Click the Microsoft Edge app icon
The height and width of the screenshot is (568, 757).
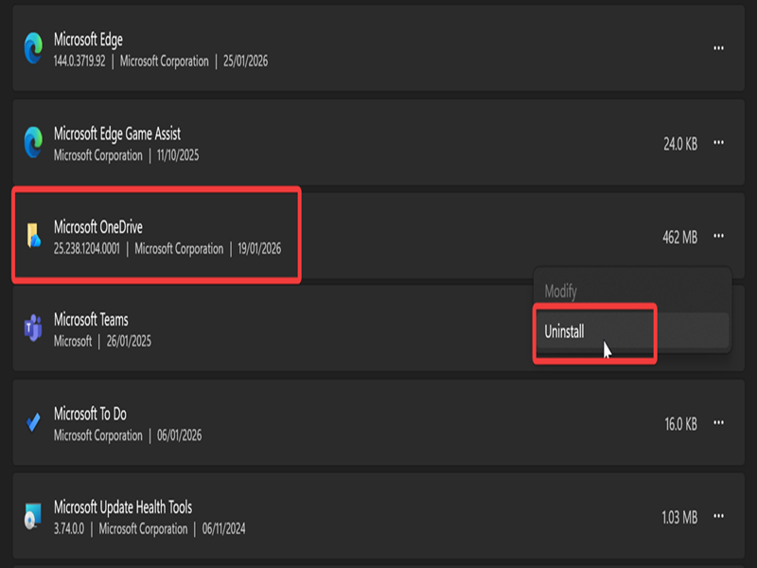click(33, 49)
